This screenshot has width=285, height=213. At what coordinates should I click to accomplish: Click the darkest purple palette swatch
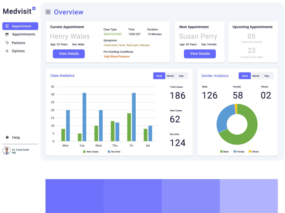point(74,196)
